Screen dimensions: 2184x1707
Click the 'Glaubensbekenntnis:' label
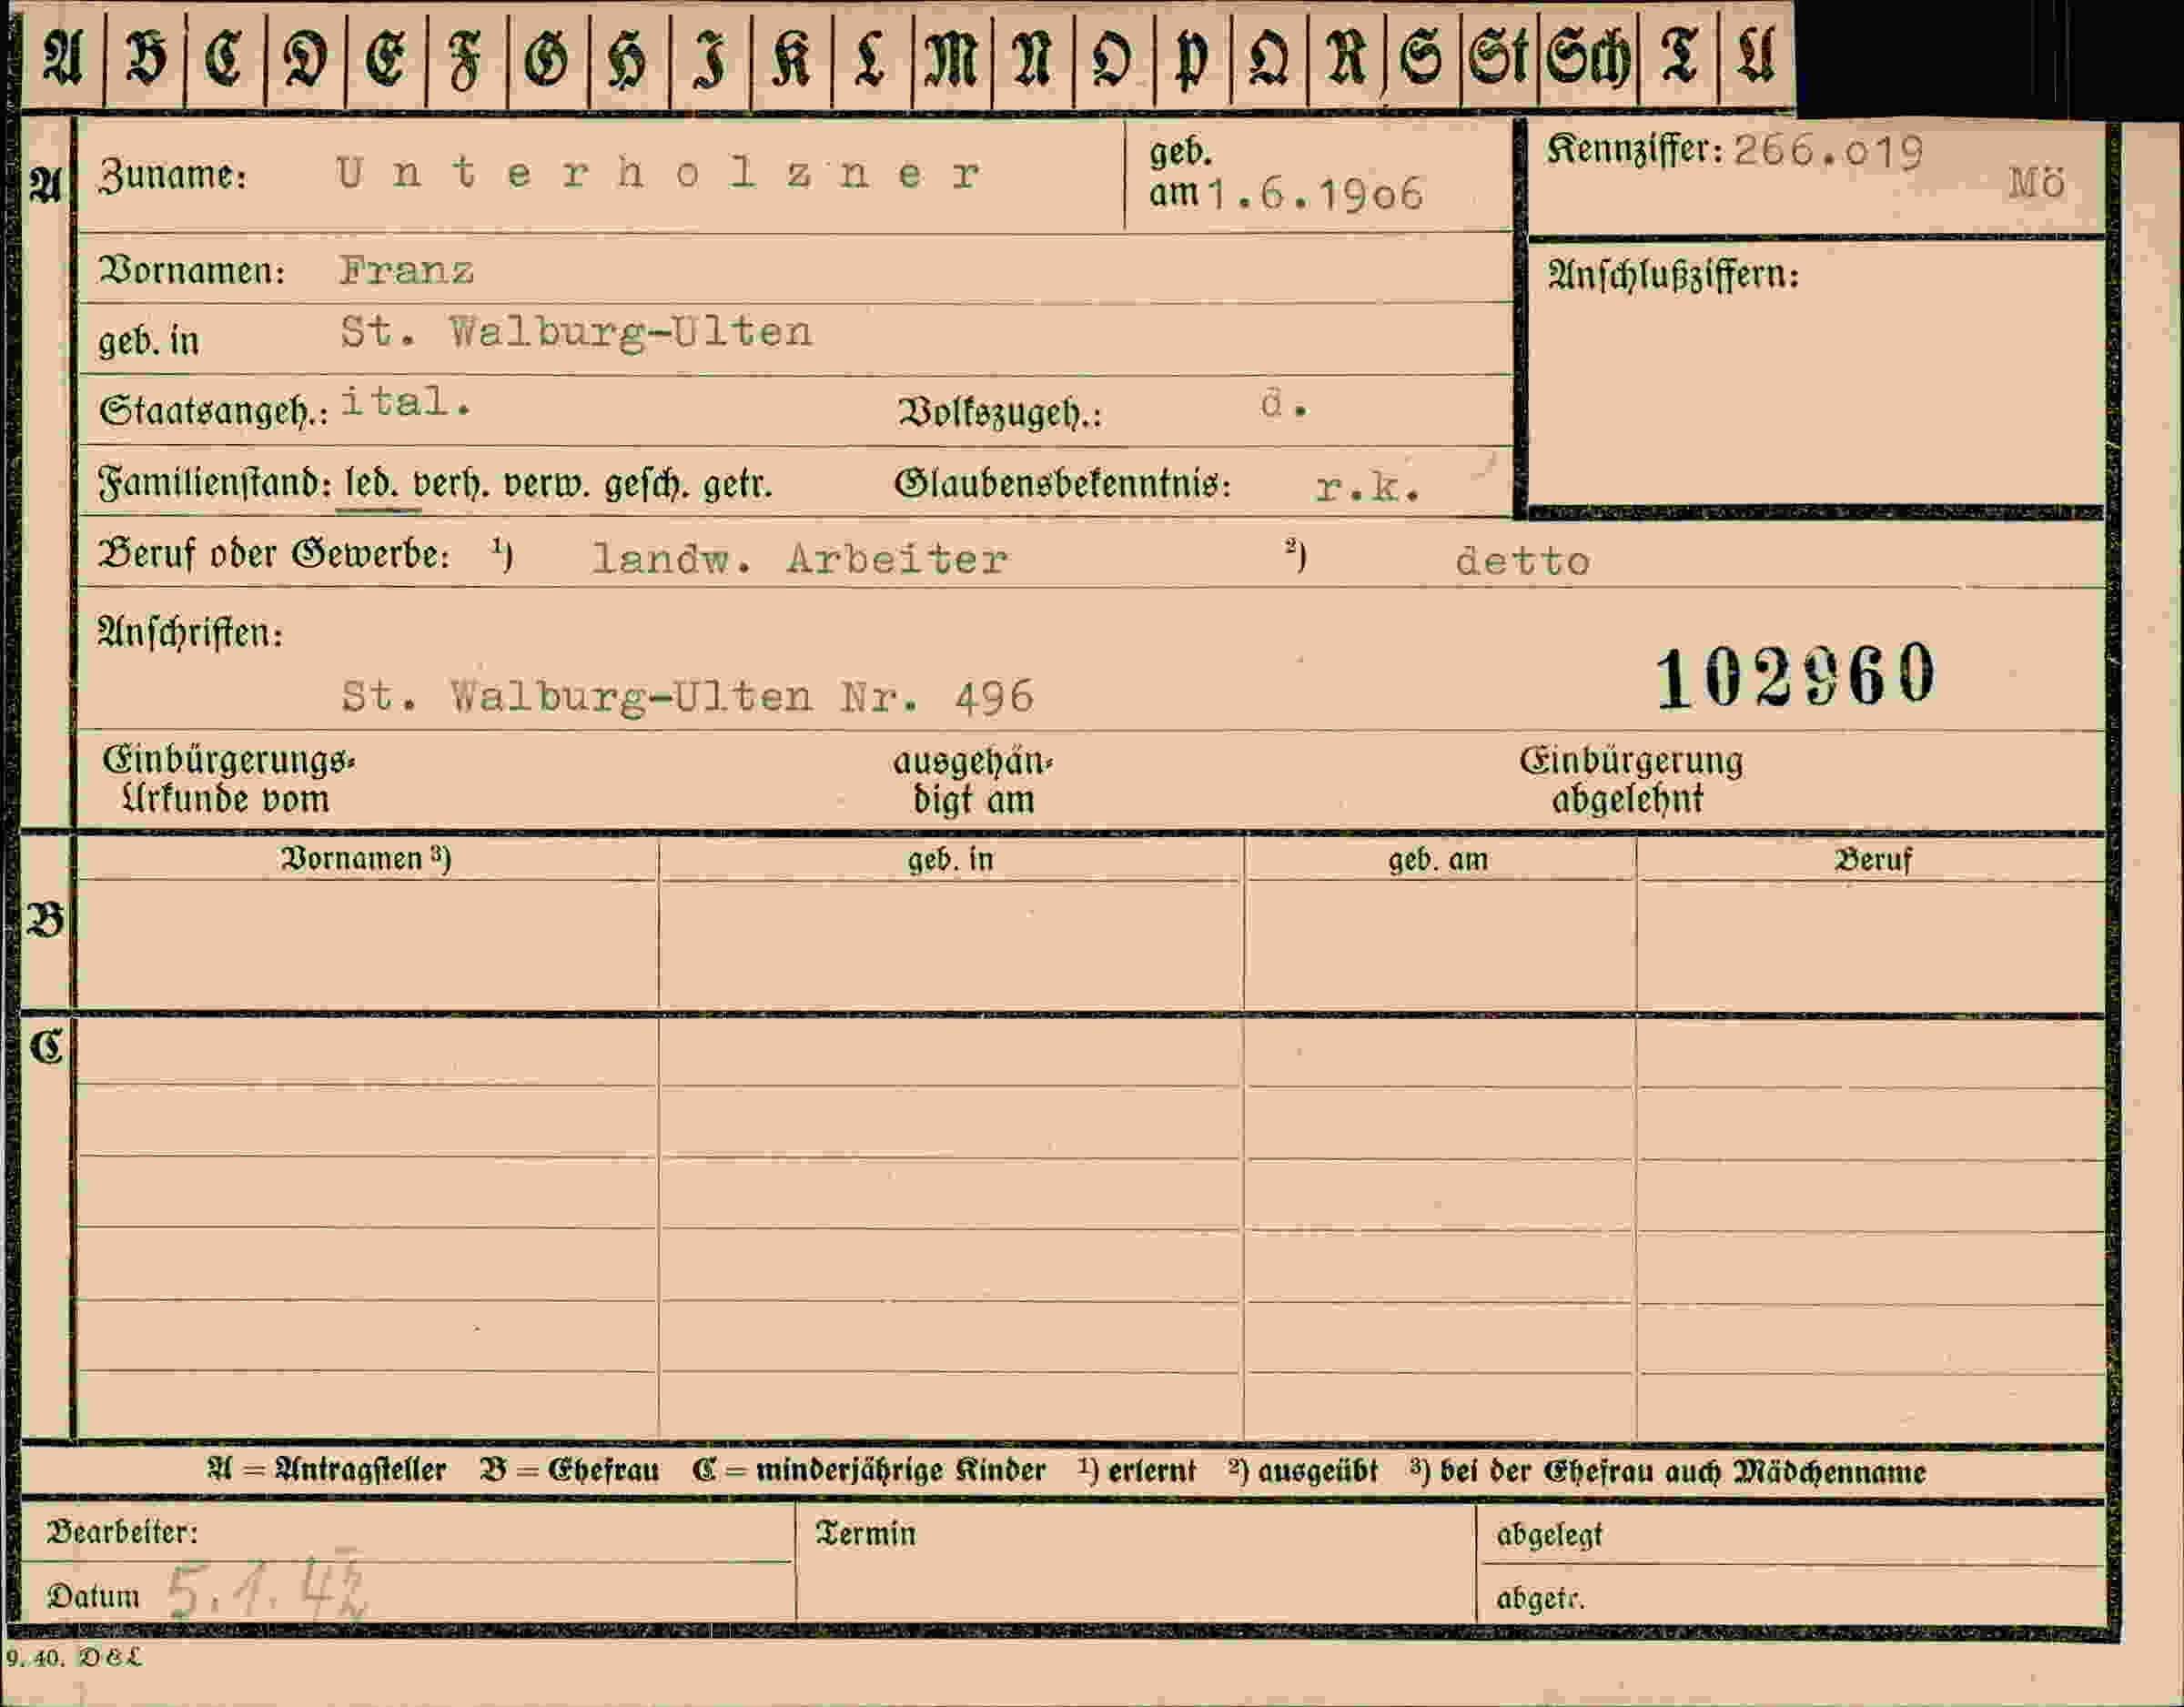1063,485
